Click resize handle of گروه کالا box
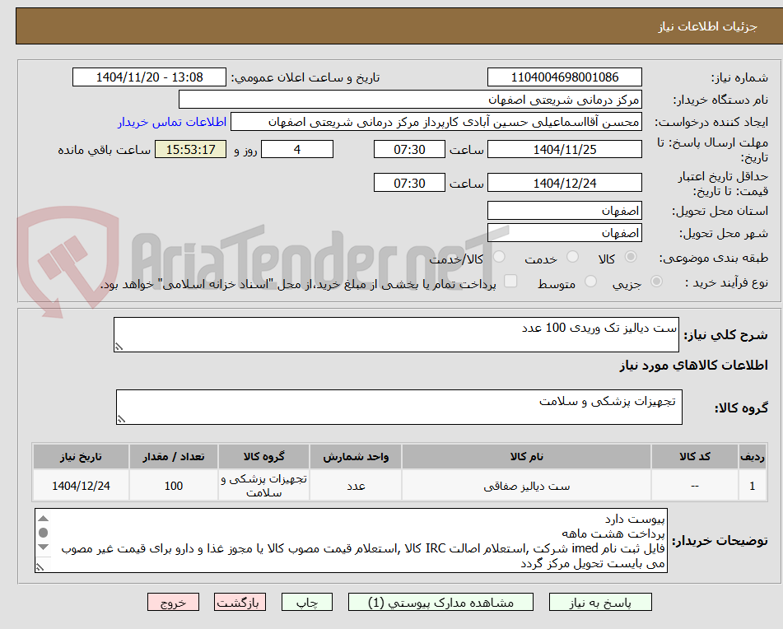 121,419
